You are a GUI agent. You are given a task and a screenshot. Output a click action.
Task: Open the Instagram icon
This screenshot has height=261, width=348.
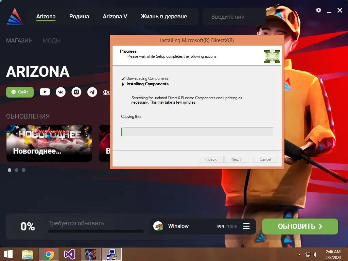(76, 92)
